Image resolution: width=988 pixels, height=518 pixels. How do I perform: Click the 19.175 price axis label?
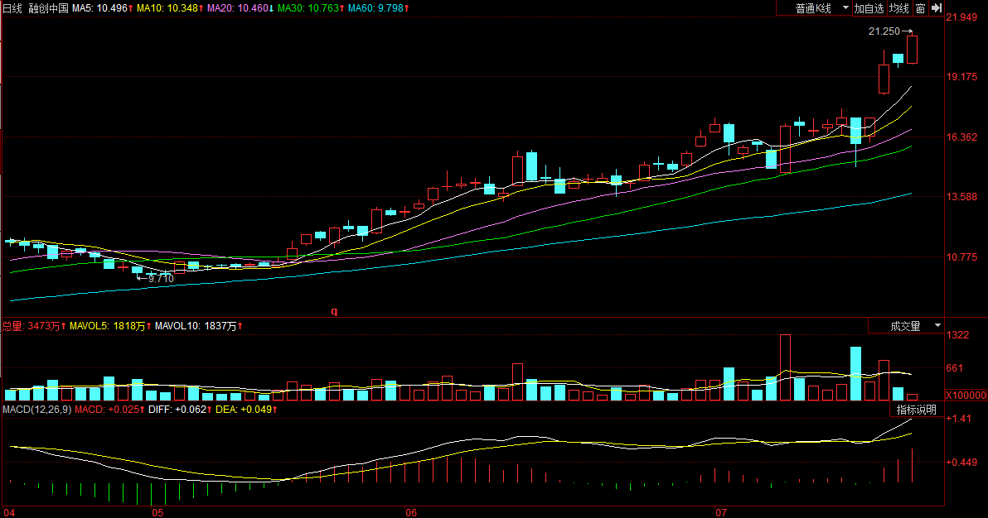[961, 77]
